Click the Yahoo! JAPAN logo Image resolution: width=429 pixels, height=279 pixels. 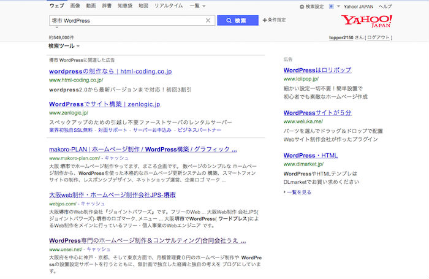pyautogui.click(x=366, y=21)
